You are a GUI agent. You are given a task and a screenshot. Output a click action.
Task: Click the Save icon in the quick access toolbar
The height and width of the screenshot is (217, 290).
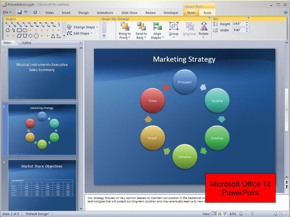(20, 12)
